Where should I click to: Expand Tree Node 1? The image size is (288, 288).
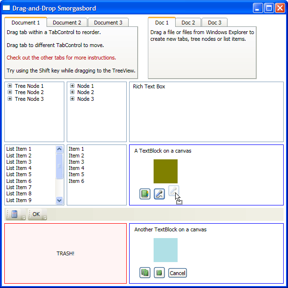10,86
